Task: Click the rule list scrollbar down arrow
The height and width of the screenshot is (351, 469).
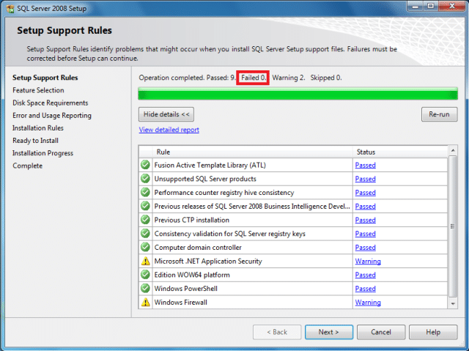Action: pyautogui.click(x=453, y=304)
